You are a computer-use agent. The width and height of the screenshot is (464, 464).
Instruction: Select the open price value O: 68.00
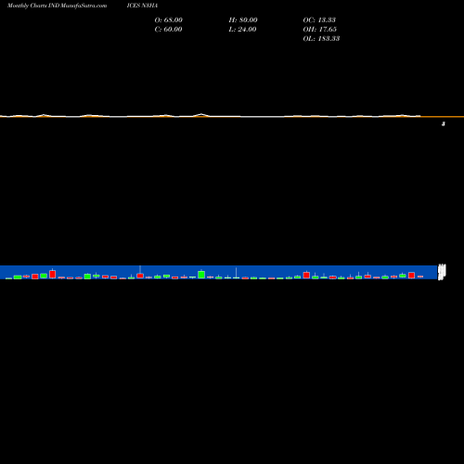click(x=168, y=19)
